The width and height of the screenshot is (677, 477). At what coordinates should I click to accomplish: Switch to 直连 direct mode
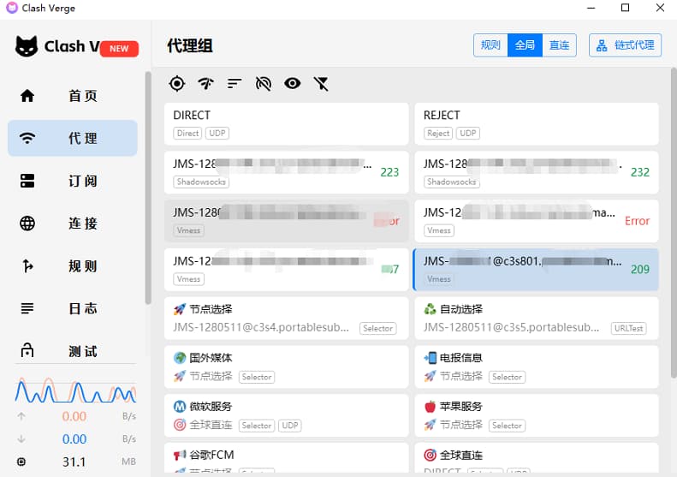[x=559, y=45]
